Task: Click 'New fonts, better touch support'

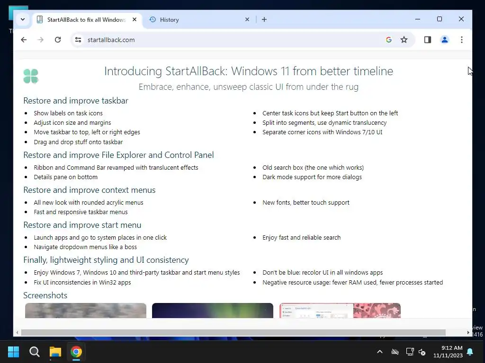Action: 306,202
